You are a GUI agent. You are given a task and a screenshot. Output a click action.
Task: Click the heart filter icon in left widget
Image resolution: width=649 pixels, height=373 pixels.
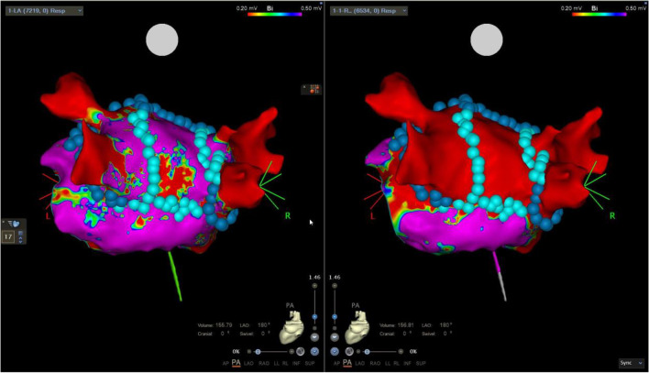(x=14, y=224)
